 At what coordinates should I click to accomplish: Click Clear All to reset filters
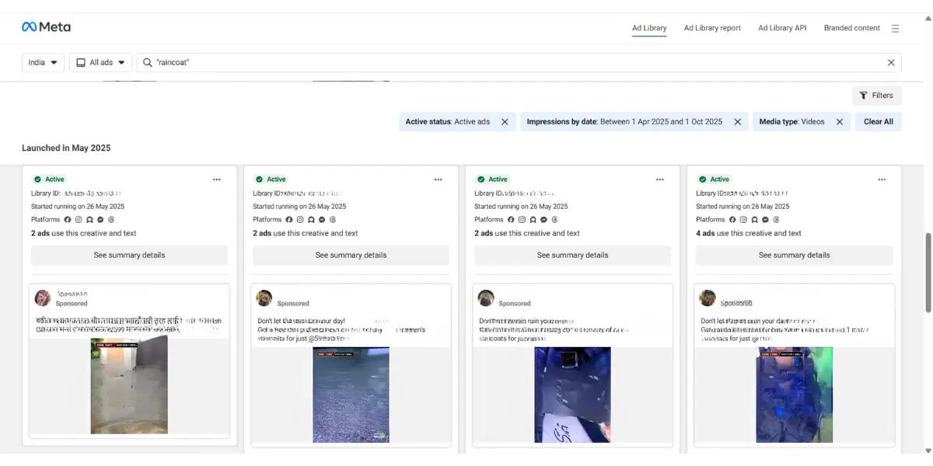[878, 121]
